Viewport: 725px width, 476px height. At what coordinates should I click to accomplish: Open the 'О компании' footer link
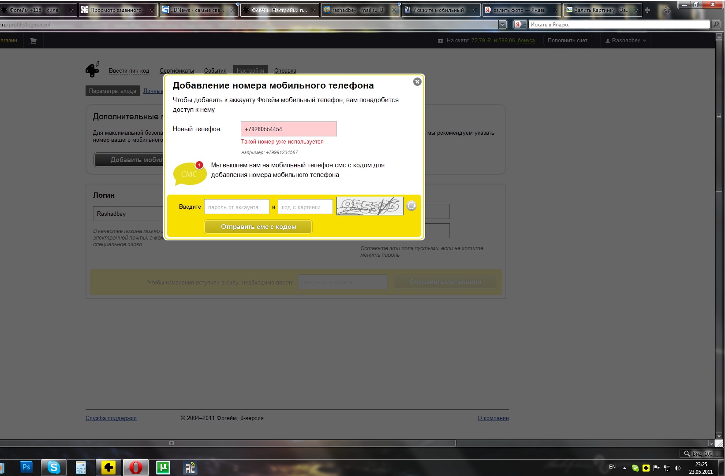493,418
